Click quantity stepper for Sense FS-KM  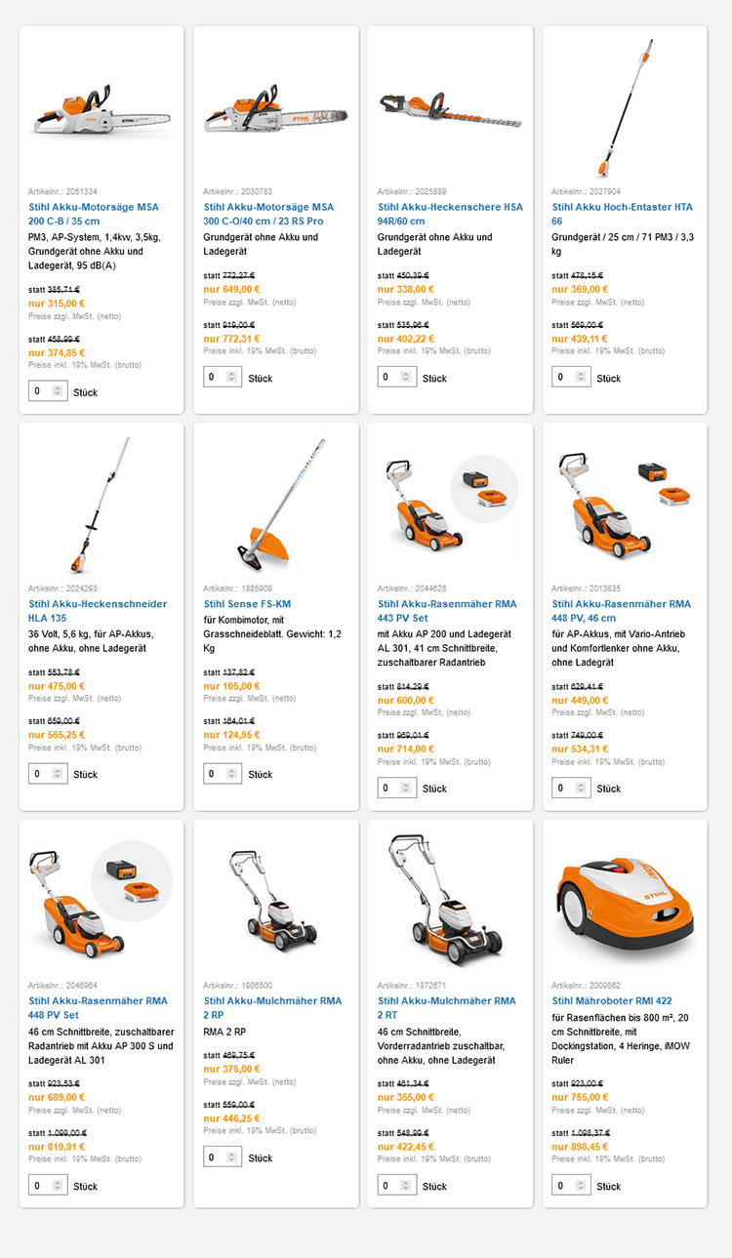pyautogui.click(x=231, y=774)
